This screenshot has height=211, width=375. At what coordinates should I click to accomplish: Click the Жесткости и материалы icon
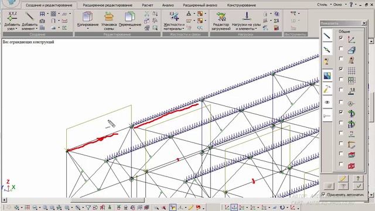point(174,17)
